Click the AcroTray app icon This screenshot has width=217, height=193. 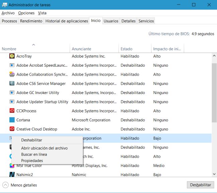coord(12,56)
